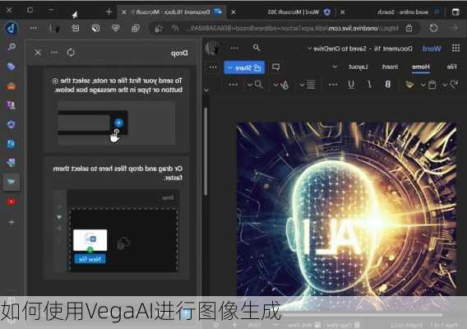Click 'To send your first file or note' text
This screenshot has height=329, width=467.
point(118,86)
